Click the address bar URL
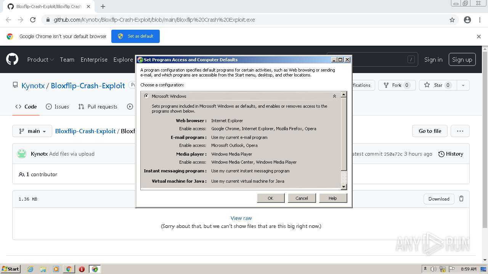This screenshot has width=488, height=274. coord(154,20)
